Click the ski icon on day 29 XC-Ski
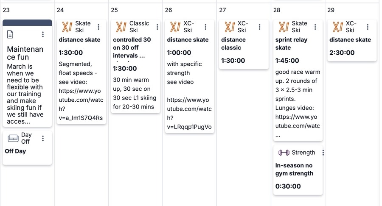382x206 pixels. point(337,27)
